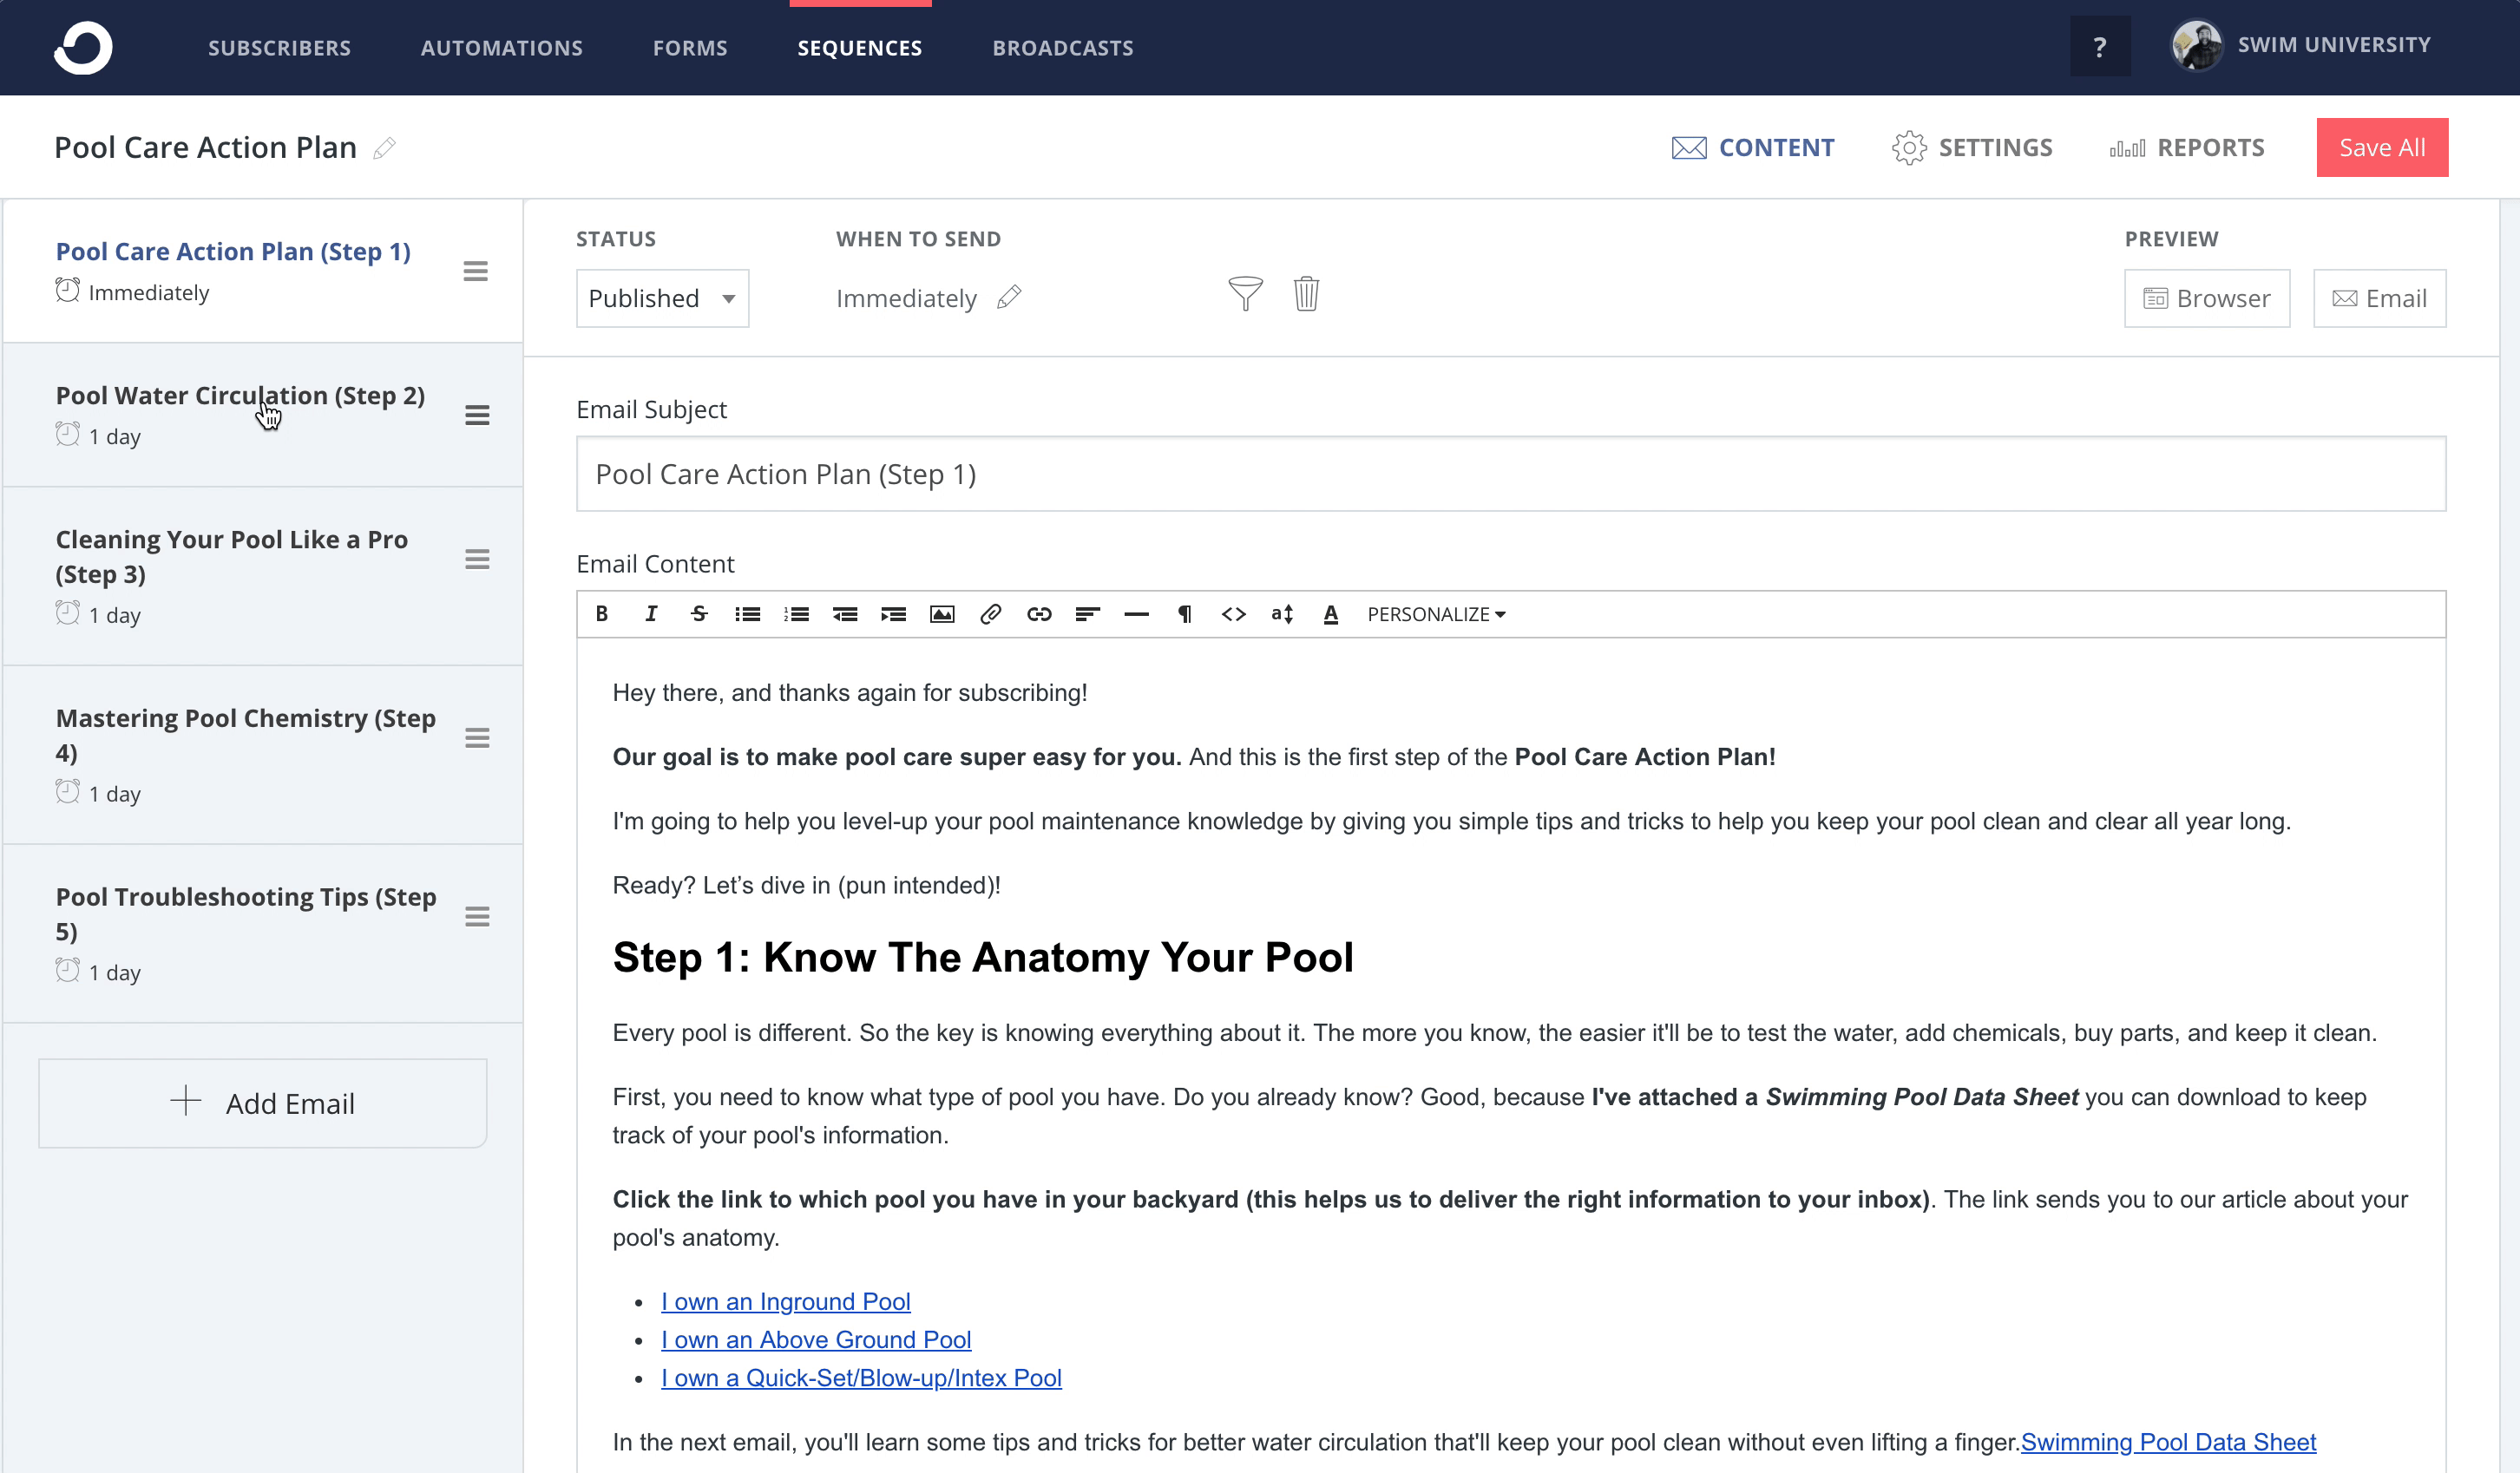Click the insert image icon
This screenshot has width=2520, height=1473.
click(942, 614)
